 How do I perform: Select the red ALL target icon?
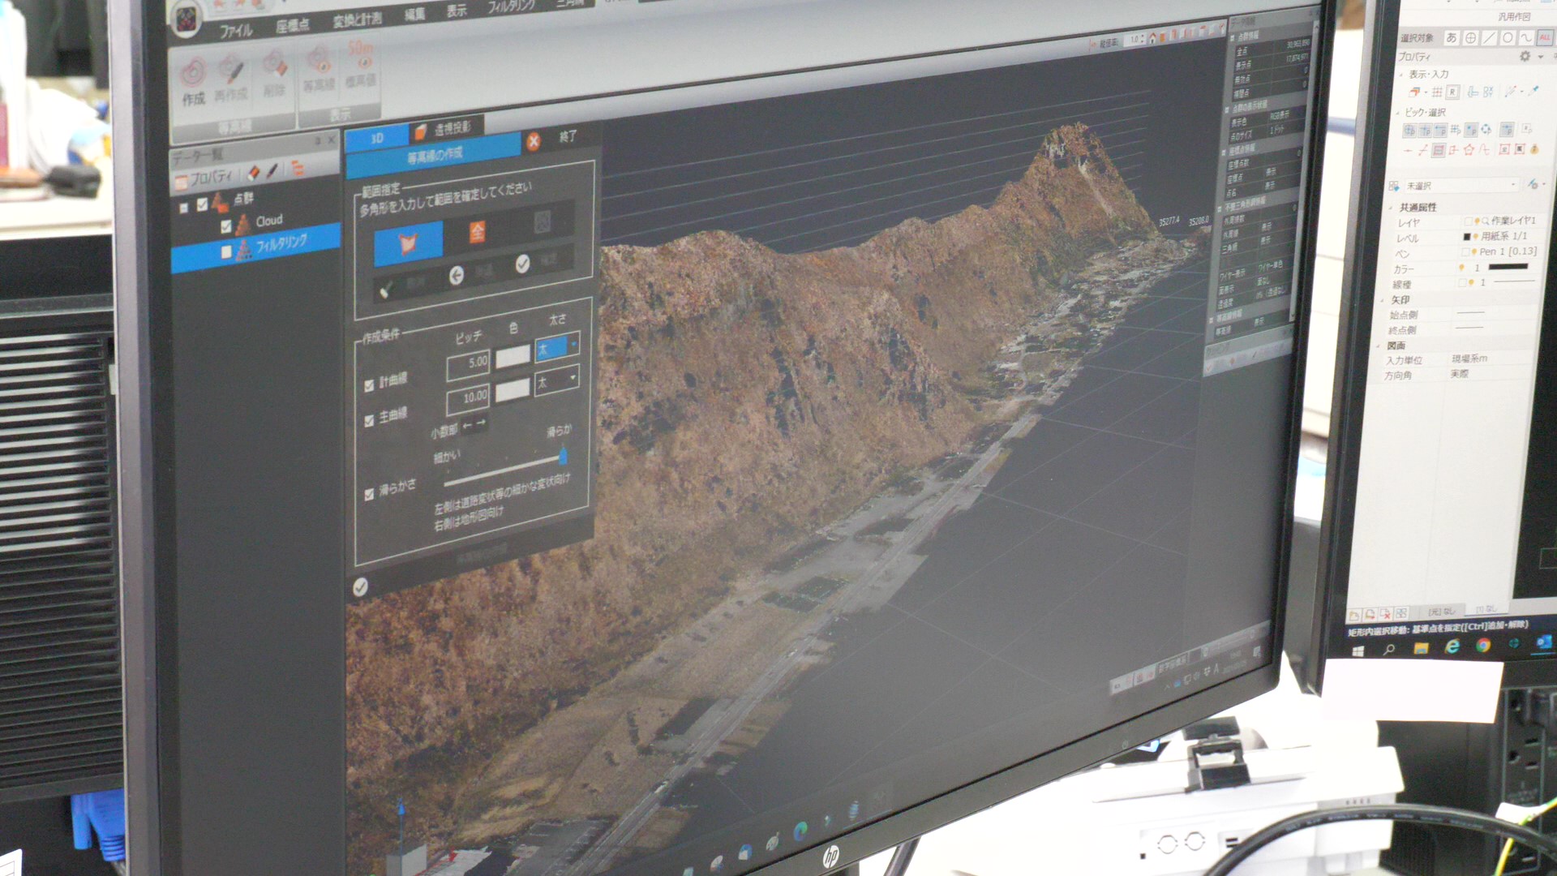point(1544,37)
